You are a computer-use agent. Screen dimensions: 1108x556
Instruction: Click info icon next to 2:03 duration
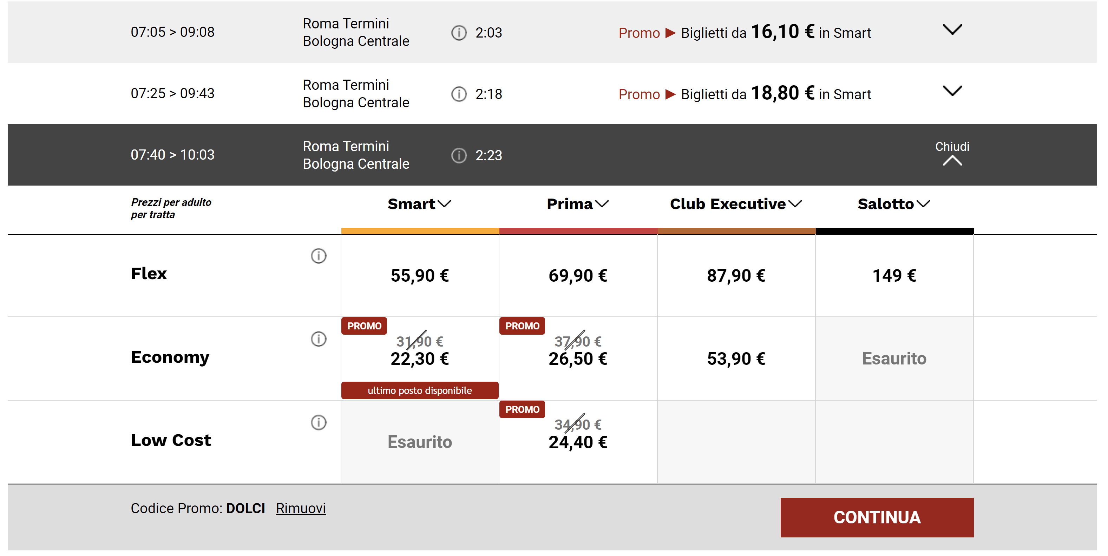coord(459,33)
